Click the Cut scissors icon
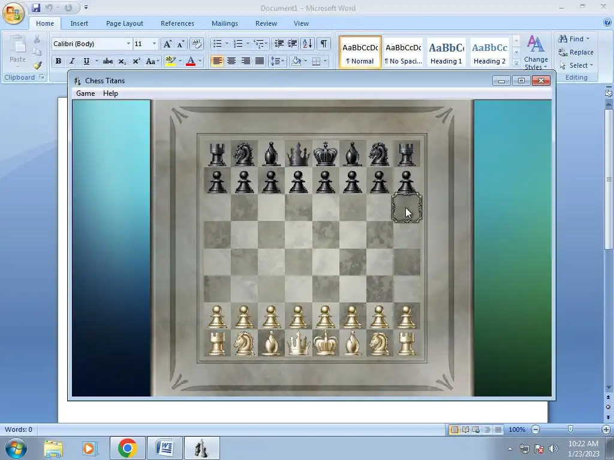The height and width of the screenshot is (460, 614). [x=37, y=39]
